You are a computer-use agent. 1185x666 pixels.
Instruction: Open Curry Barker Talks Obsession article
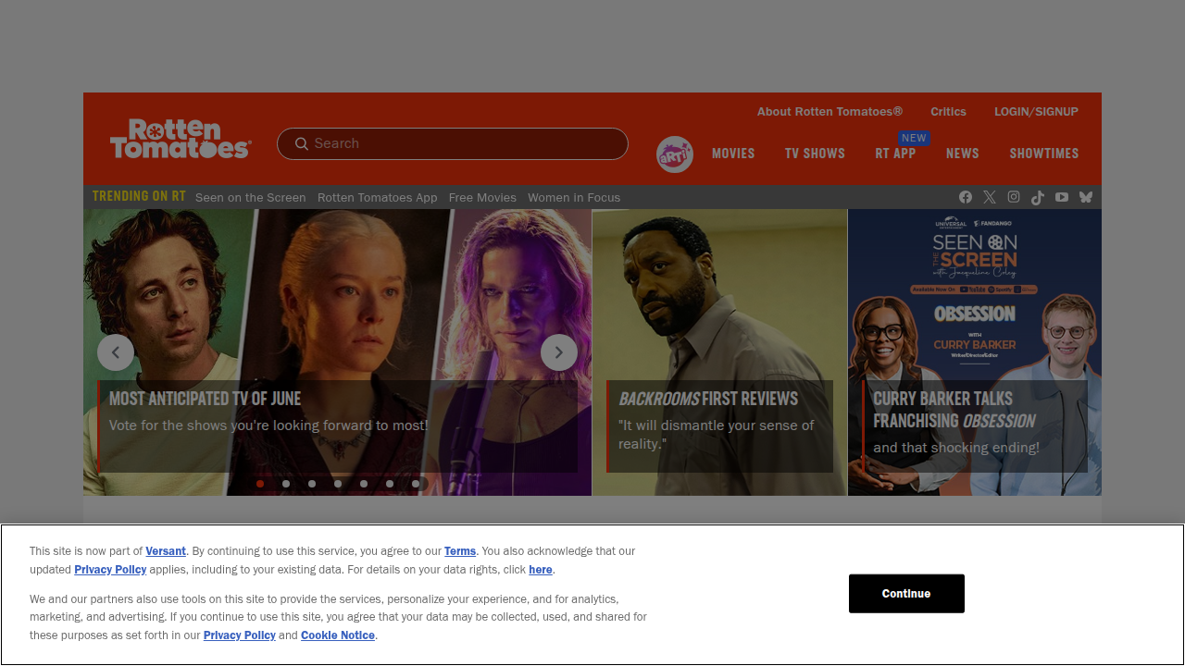point(975,352)
